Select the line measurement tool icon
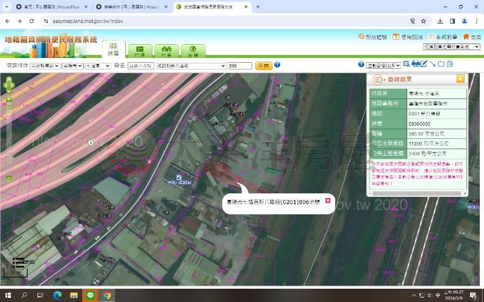This screenshot has width=484, height=302. coord(433,64)
